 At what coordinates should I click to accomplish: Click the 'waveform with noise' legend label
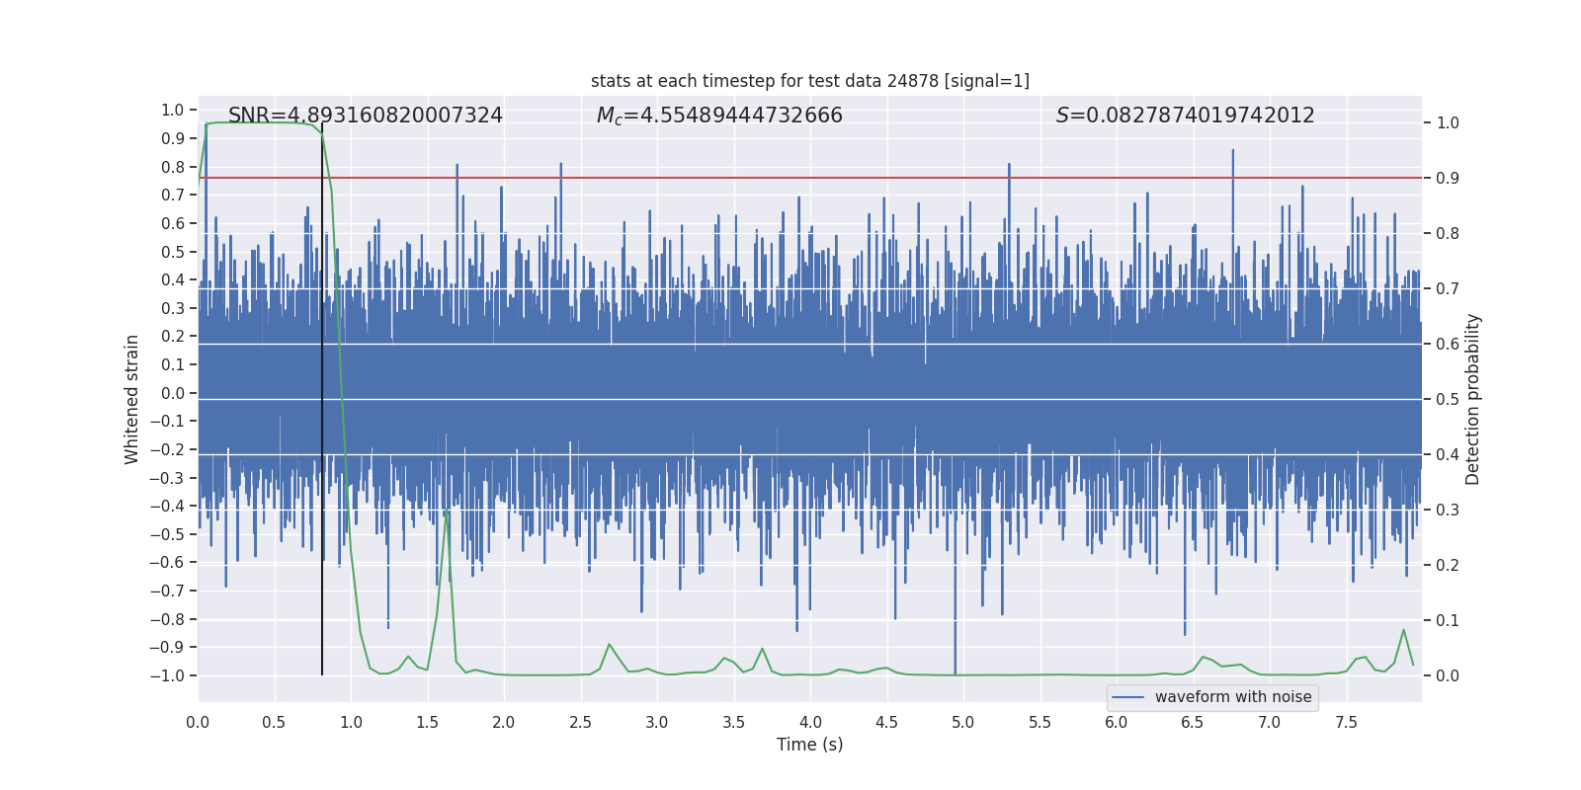point(1232,697)
